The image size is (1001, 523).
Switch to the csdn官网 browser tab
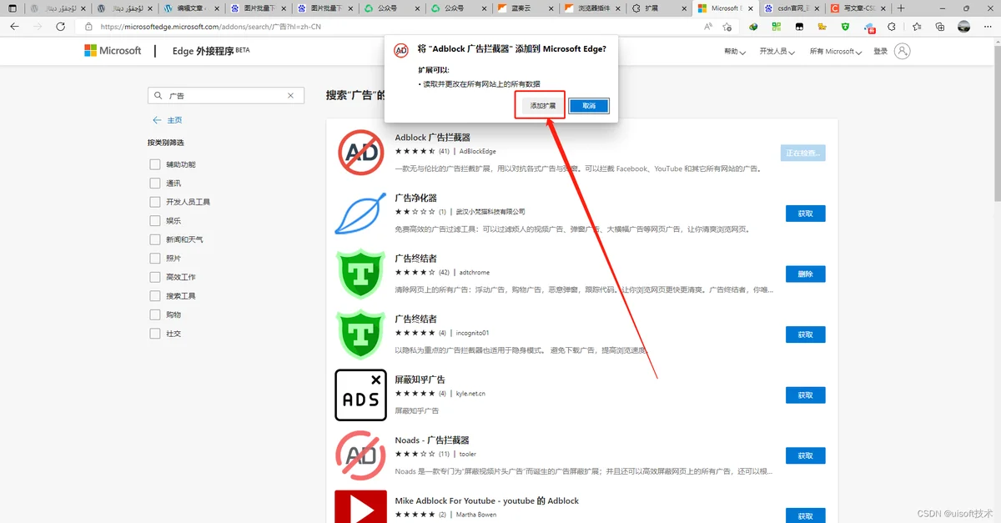point(790,8)
